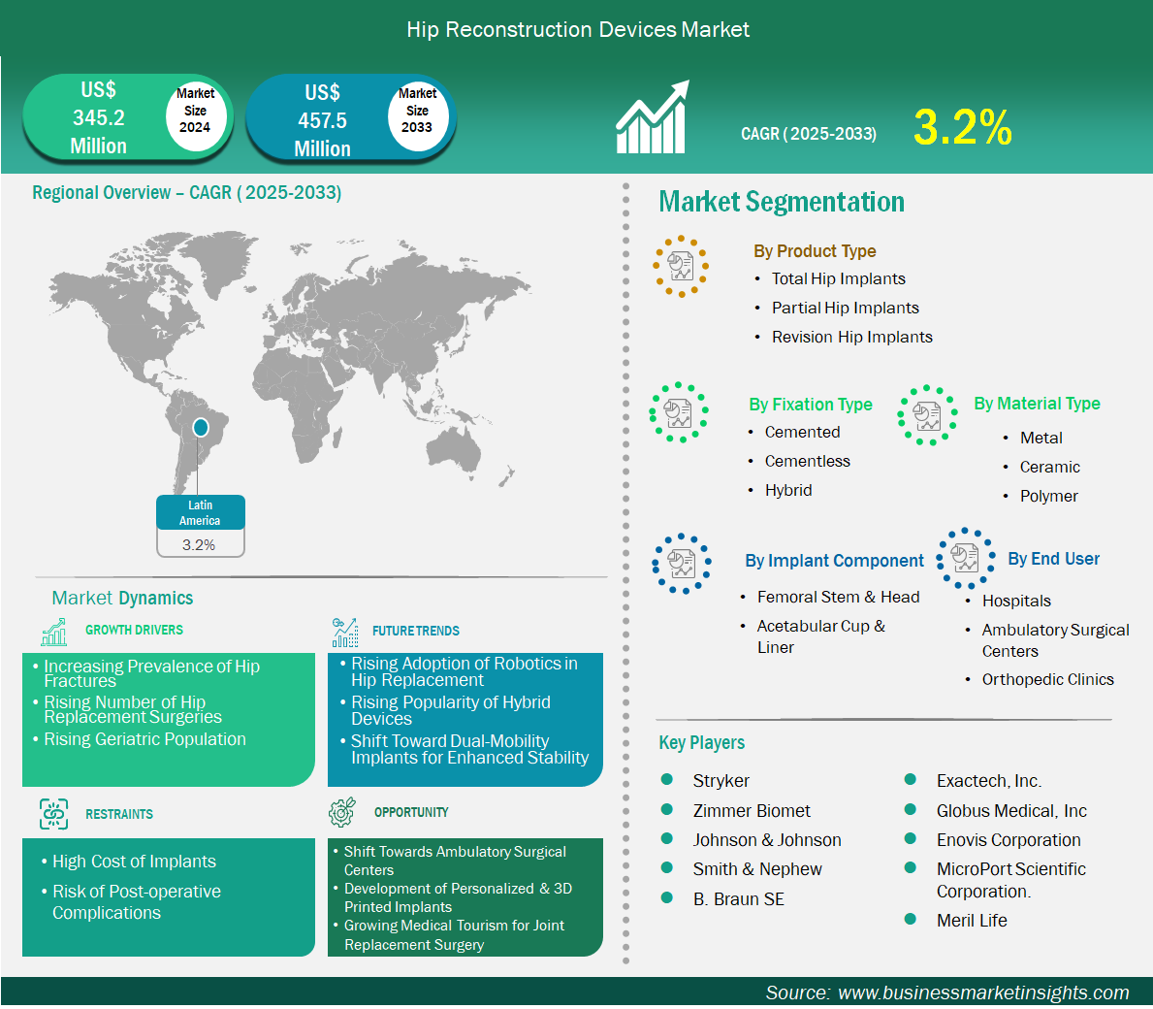Click the Latin America map marker
This screenshot has width=1153, height=1009.
tap(201, 427)
